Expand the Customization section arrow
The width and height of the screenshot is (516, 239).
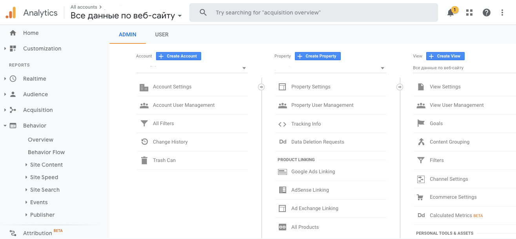coord(5,49)
